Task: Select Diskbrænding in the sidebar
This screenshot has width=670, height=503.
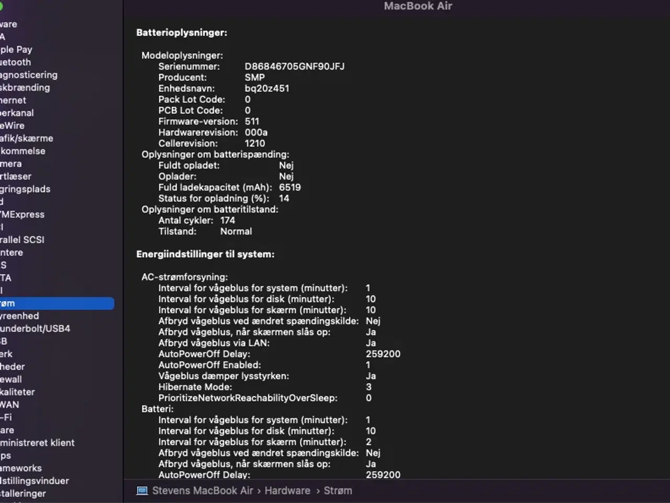Action: [x=25, y=88]
